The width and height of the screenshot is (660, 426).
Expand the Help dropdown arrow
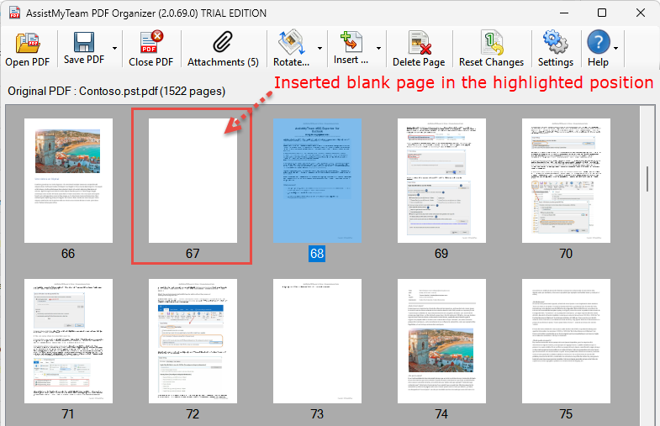(616, 49)
